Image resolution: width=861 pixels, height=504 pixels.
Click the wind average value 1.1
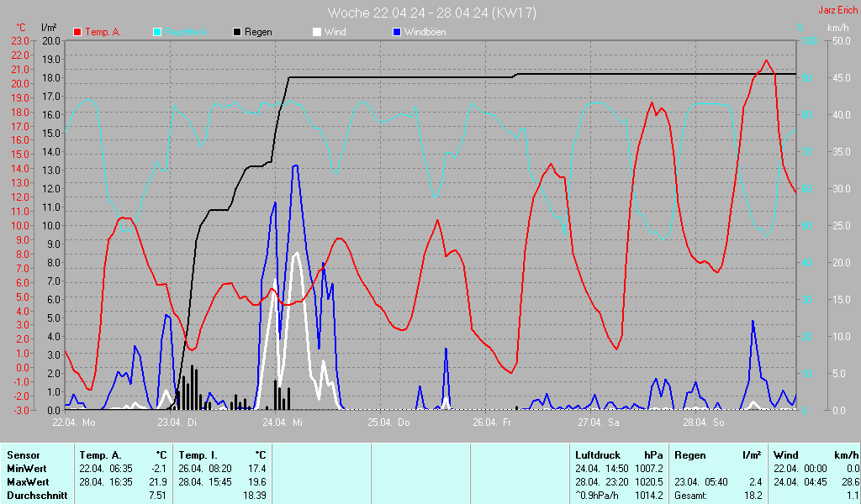(853, 496)
